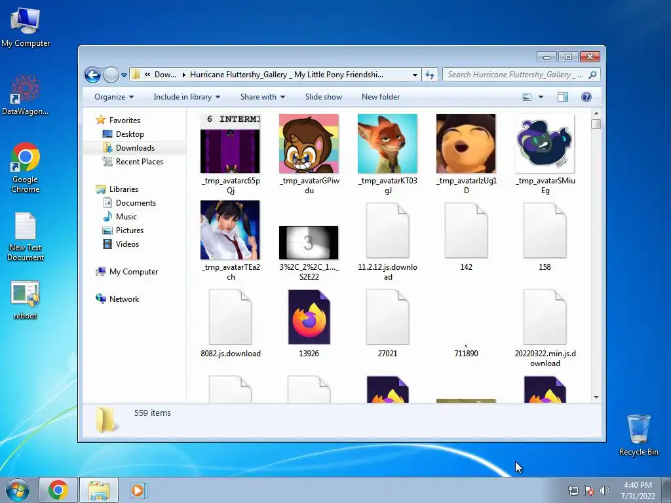Select the Firefox file named 13926
Viewport: 671px width, 503px height.
[309, 324]
